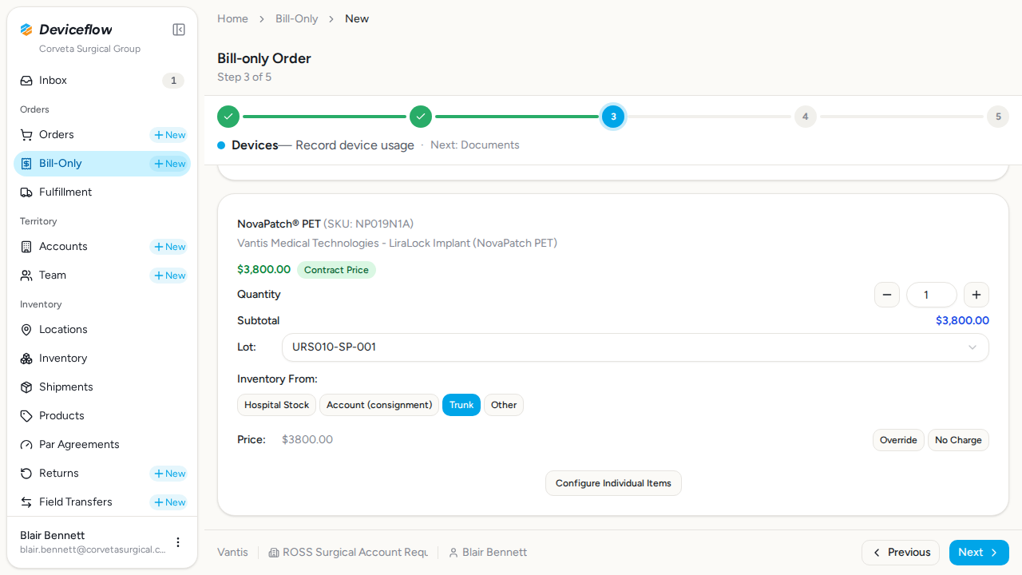Click the Deviceflow logo icon

coord(26,30)
